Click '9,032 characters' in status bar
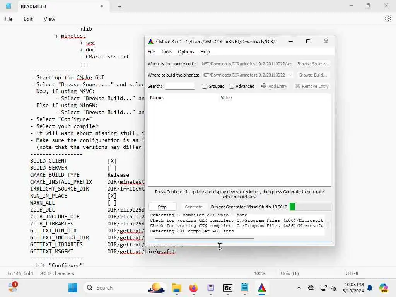 57,273
